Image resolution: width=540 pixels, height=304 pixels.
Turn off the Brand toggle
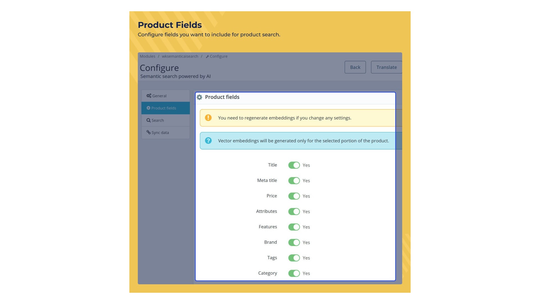click(x=294, y=243)
